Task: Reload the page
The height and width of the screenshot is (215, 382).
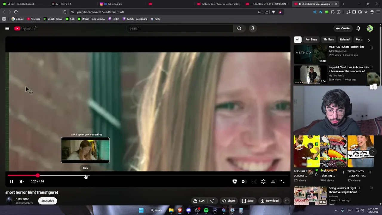Action: pyautogui.click(x=16, y=12)
